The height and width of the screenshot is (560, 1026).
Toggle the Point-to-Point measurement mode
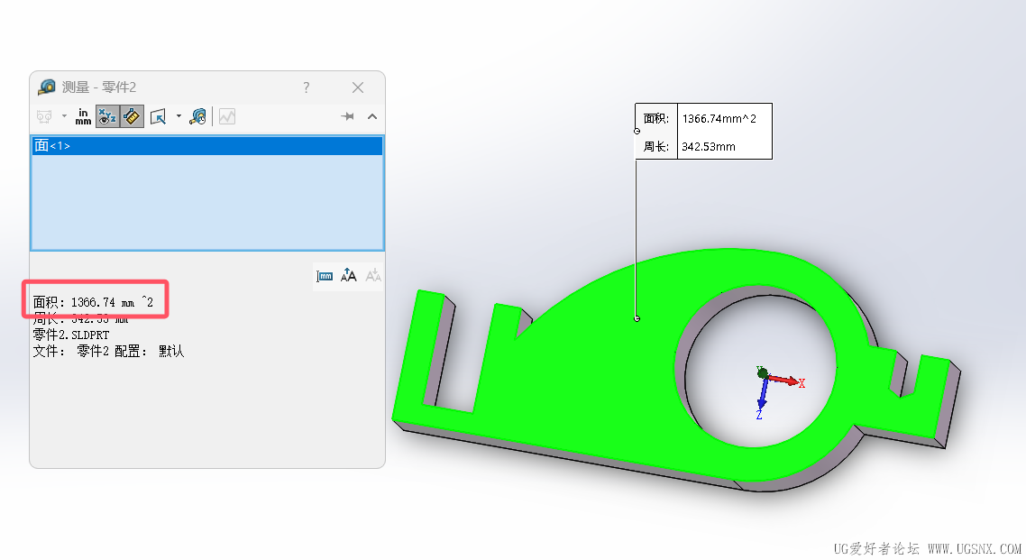133,117
